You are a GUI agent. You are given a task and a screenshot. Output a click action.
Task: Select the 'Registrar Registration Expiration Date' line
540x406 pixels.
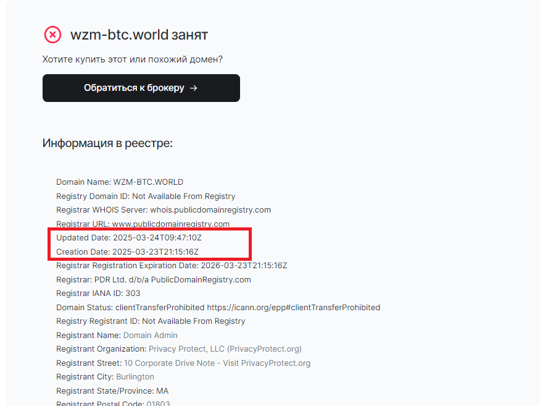coord(172,266)
